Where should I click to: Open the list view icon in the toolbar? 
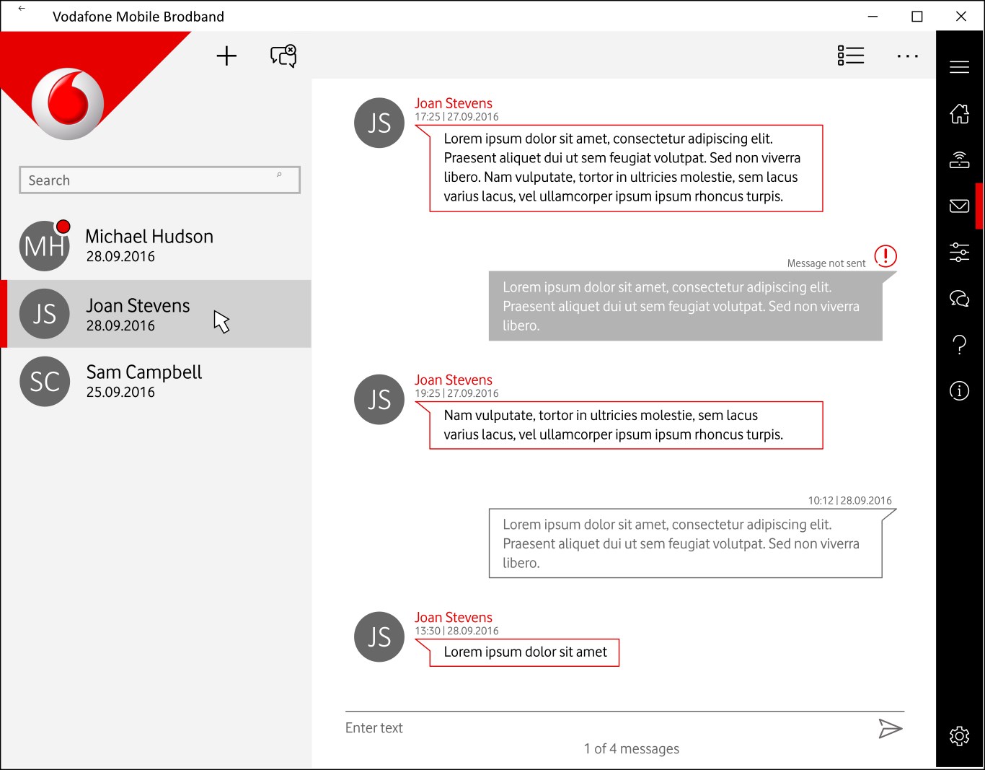coord(851,56)
